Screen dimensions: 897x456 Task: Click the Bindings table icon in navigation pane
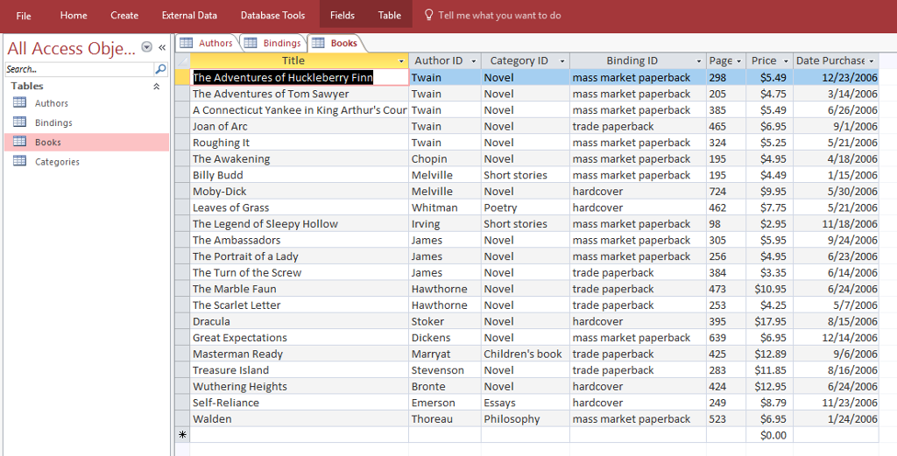click(19, 123)
